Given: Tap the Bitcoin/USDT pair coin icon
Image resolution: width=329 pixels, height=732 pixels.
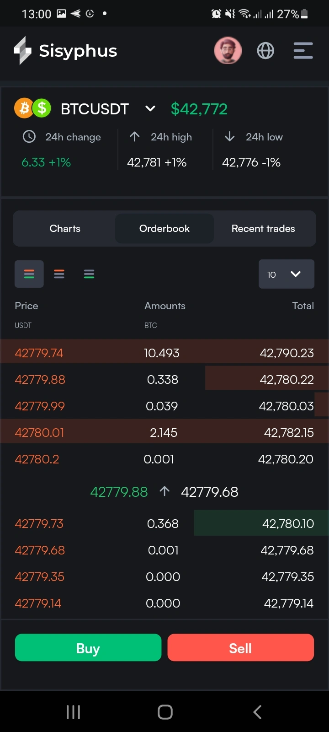Looking at the screenshot, I should (33, 109).
